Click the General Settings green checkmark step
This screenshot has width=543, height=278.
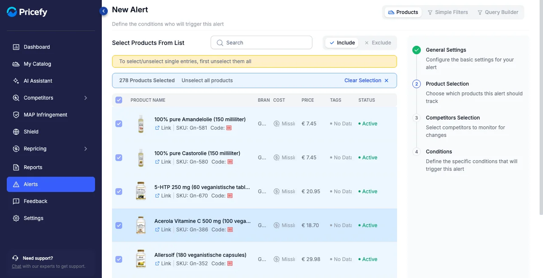pyautogui.click(x=417, y=50)
